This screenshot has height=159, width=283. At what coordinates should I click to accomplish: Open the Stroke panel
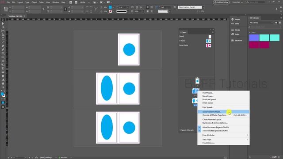click(x=236, y=30)
